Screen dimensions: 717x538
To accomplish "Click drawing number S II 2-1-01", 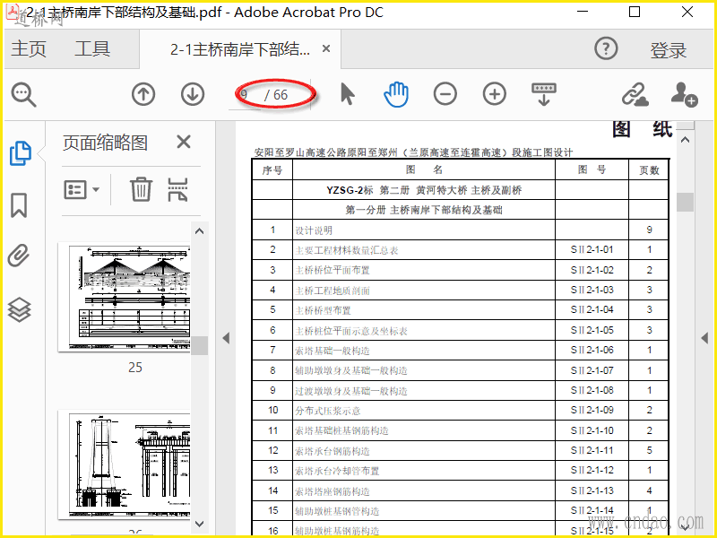I will point(592,250).
